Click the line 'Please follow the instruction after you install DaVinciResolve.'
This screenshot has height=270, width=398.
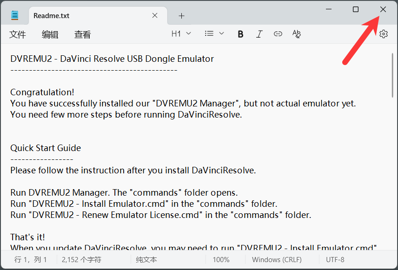[133, 170]
